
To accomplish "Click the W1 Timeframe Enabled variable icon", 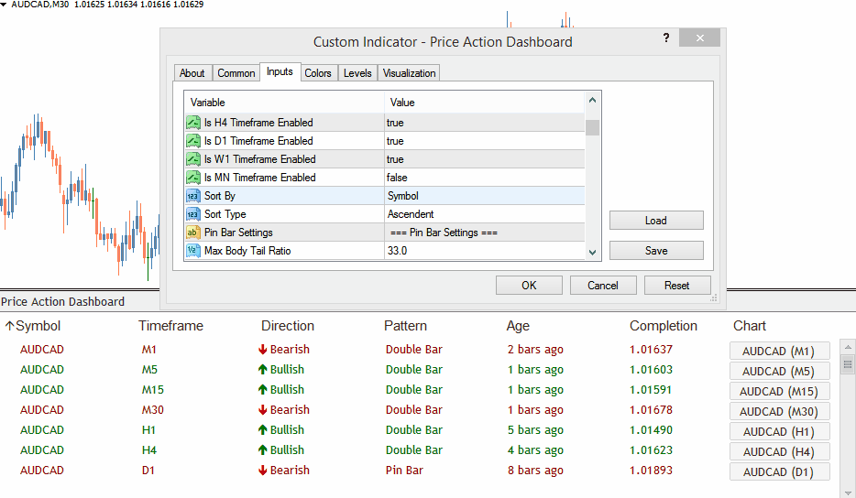I will pyautogui.click(x=193, y=159).
